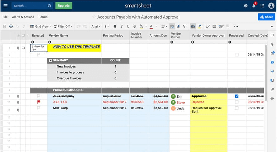Viewport: 277px width, 152px height.
Task: Open Grid View dropdown
Action: click(41, 26)
